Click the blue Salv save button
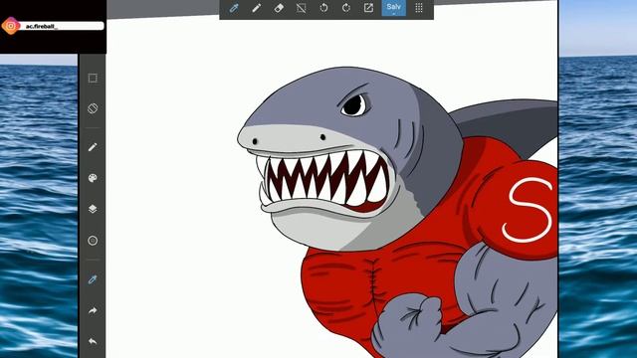The width and height of the screenshot is (637, 358). coord(394,8)
